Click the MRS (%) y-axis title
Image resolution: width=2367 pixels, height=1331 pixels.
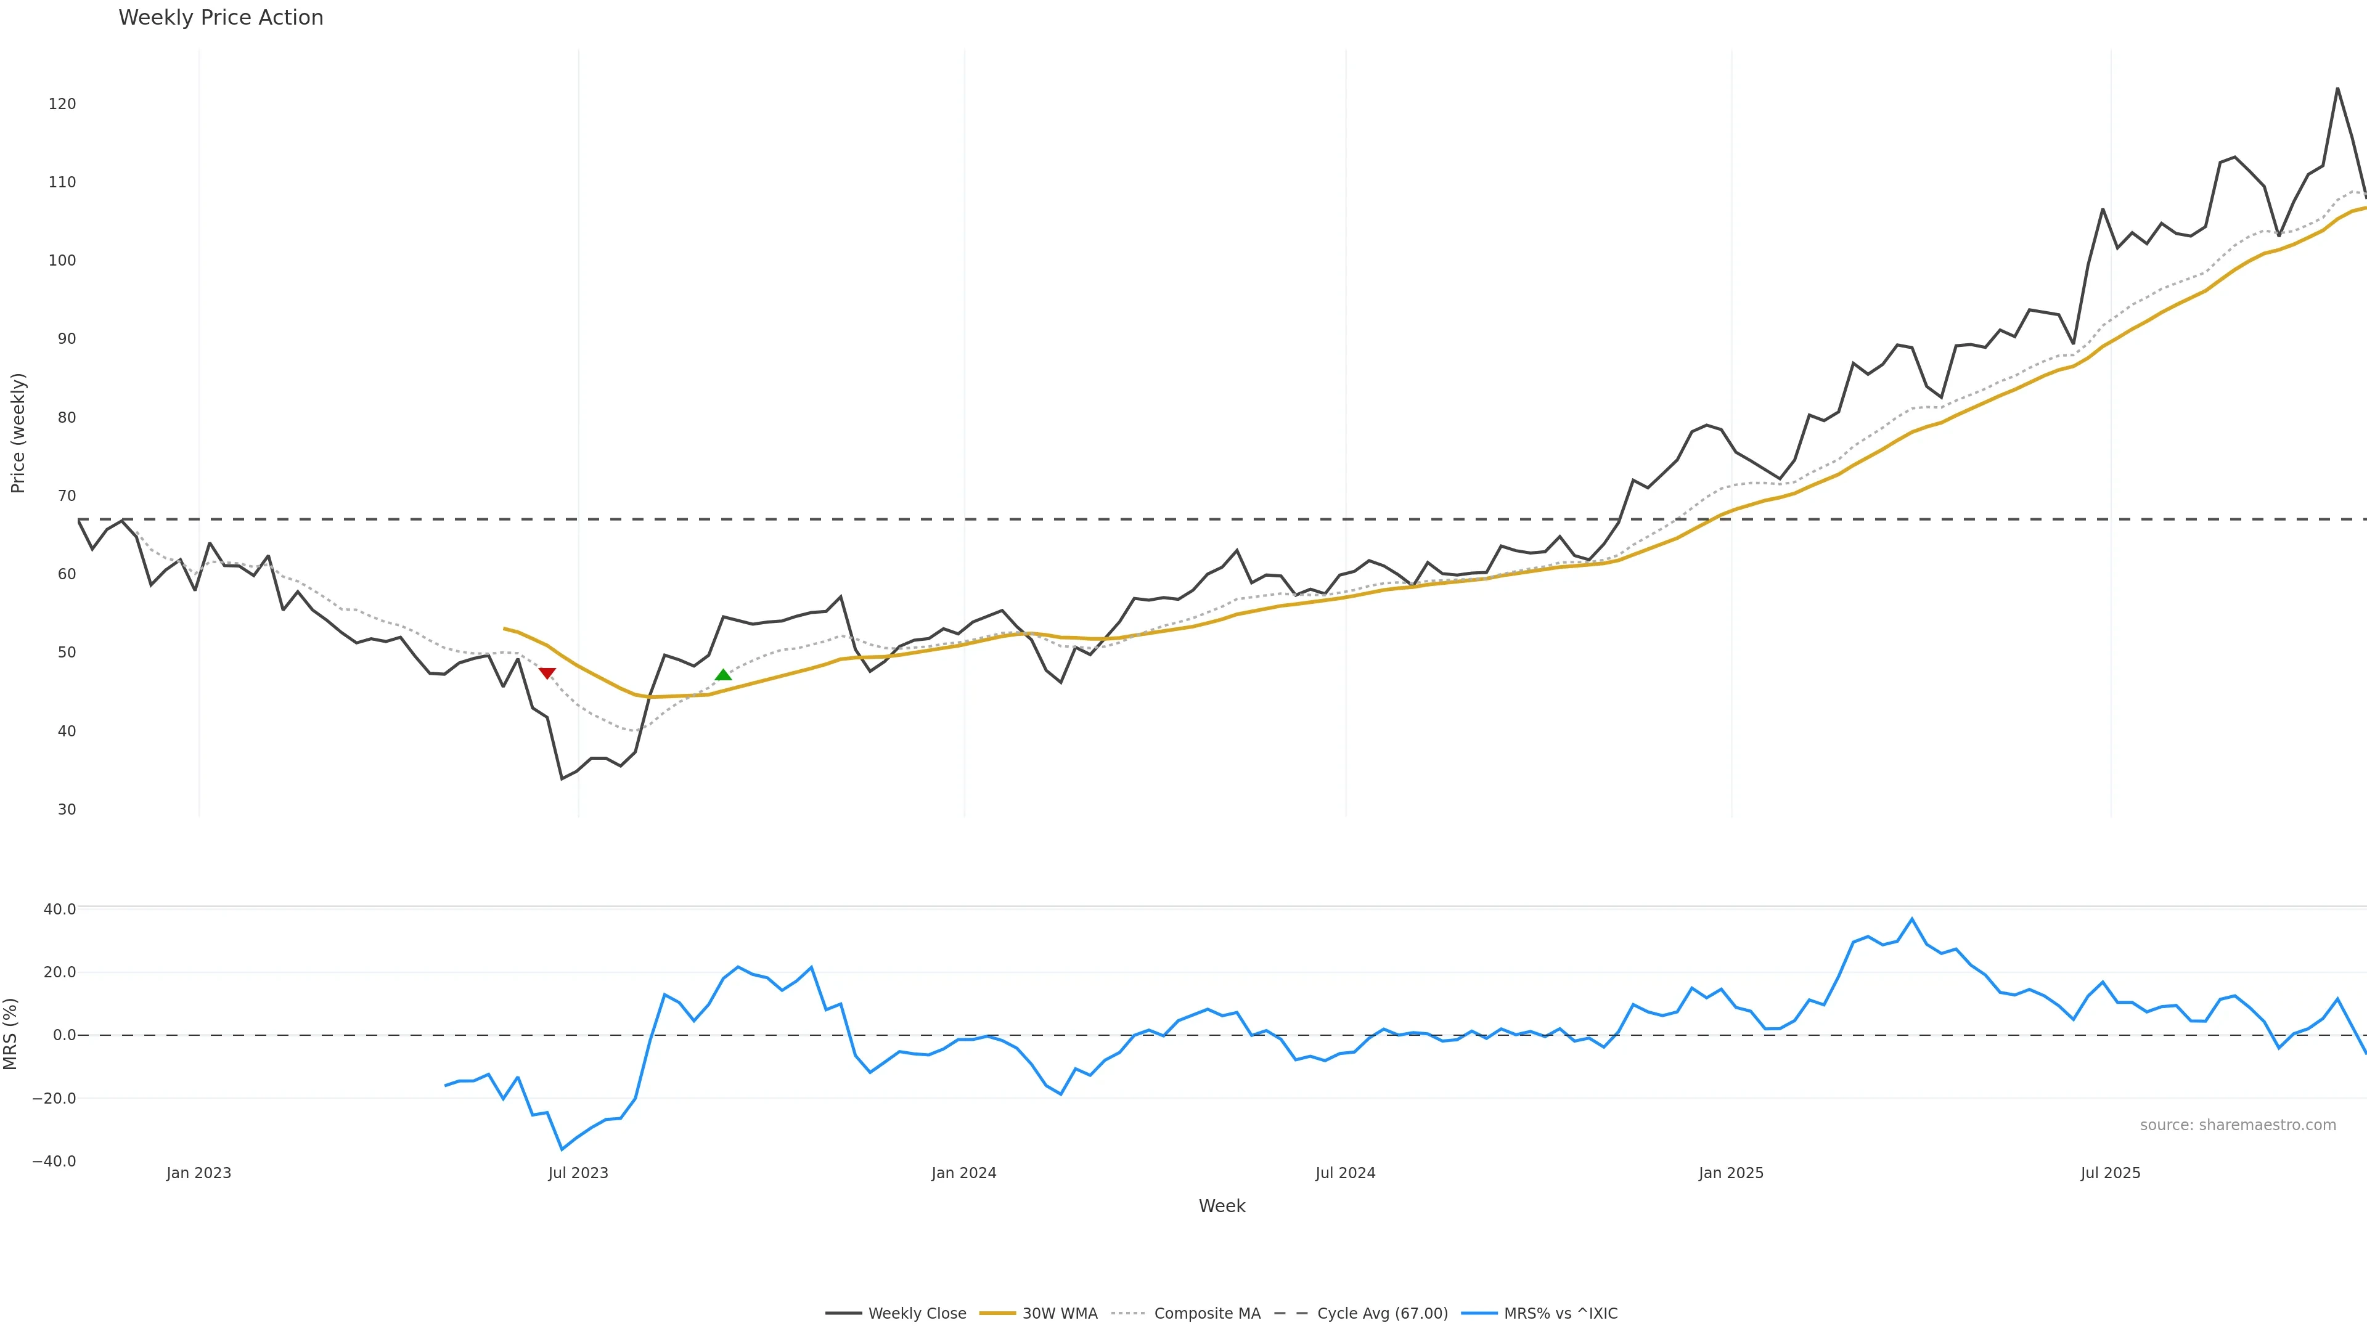[11, 1033]
